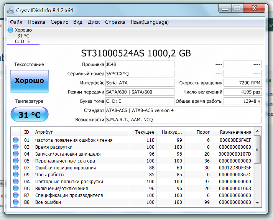Click the Raw-значения column header

(x=235, y=132)
